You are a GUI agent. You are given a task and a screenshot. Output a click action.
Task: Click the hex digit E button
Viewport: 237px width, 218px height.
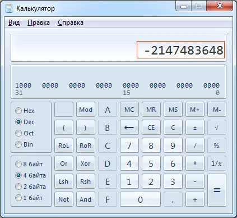[108, 181]
